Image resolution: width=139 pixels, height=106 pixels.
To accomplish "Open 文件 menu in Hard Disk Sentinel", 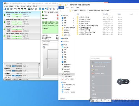I will point(6,6).
